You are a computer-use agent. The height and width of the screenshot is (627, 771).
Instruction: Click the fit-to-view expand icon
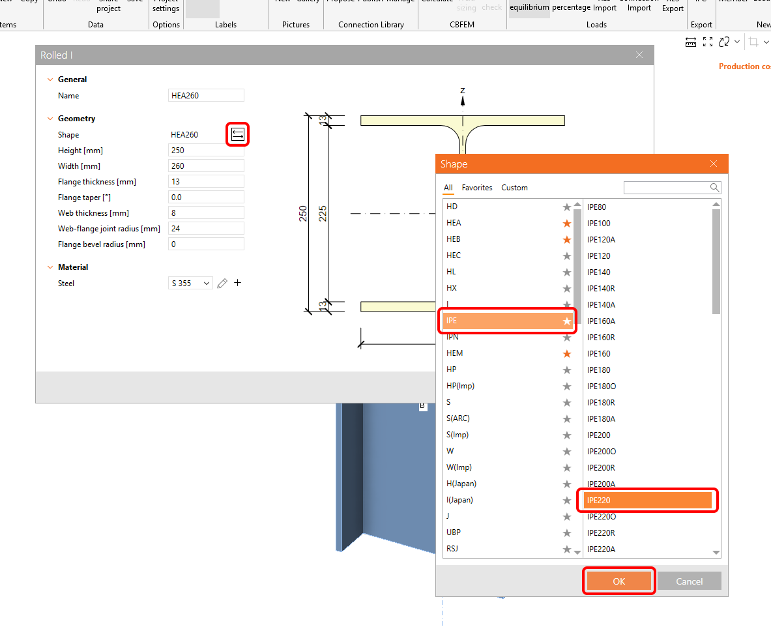point(708,42)
